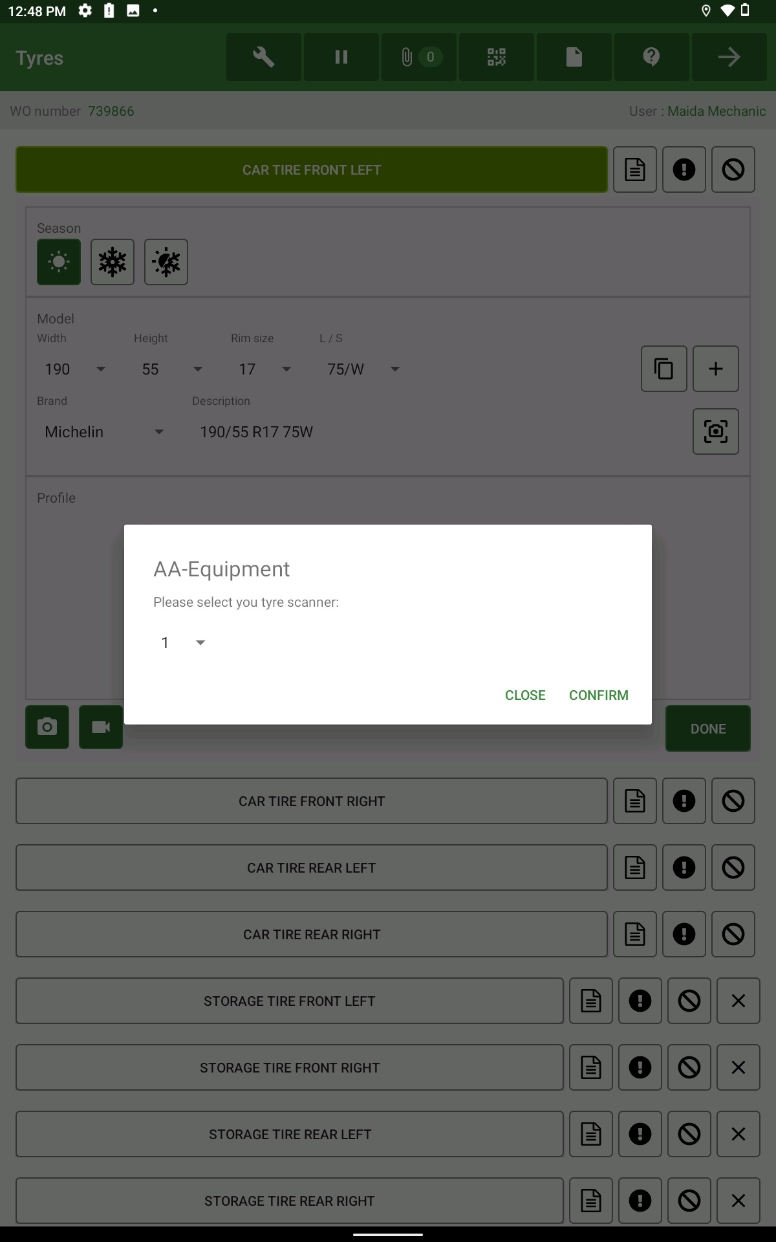Tap the pause icon in the top toolbar
This screenshot has width=776, height=1242.
coord(341,58)
